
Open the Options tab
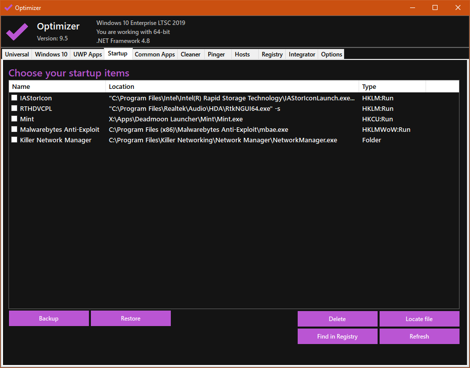point(331,54)
